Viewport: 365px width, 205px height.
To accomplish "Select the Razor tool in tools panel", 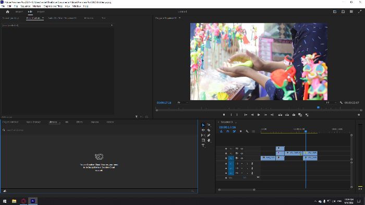I will pyautogui.click(x=209, y=130).
